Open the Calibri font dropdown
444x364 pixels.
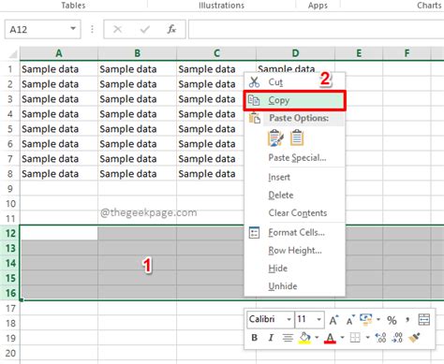tap(289, 319)
